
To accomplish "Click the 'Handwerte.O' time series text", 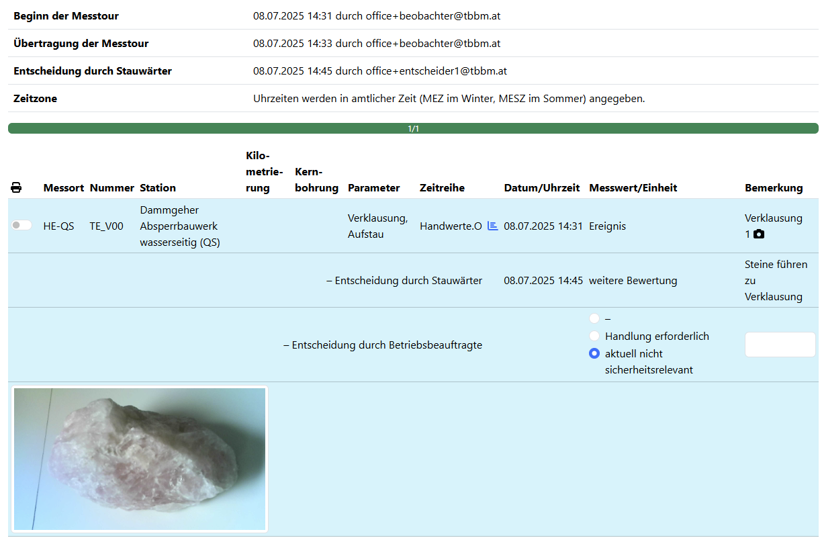I will pyautogui.click(x=451, y=226).
